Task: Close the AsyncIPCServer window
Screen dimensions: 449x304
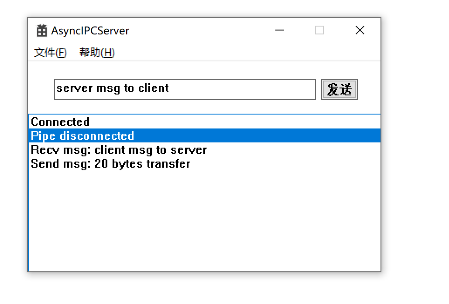Action: coord(360,30)
